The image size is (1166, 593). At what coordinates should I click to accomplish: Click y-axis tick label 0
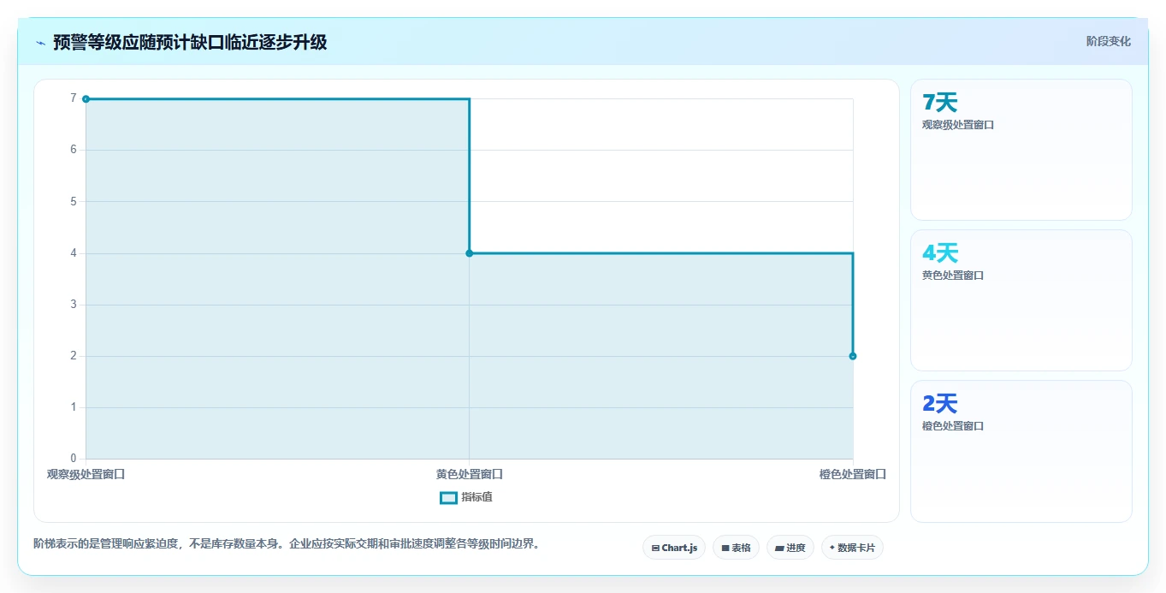pyautogui.click(x=74, y=459)
